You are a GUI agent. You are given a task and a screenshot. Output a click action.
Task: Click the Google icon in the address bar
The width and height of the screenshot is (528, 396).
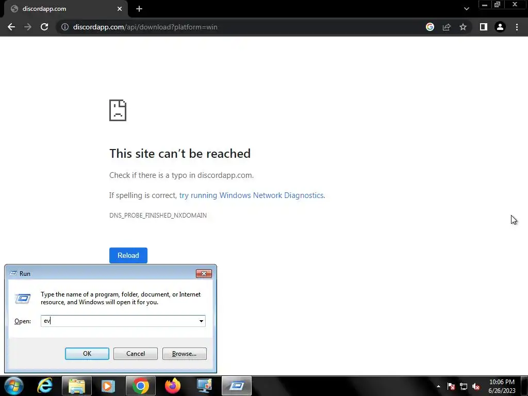(x=430, y=27)
